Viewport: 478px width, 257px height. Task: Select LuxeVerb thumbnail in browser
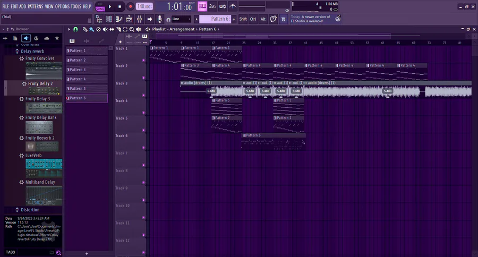point(44,168)
